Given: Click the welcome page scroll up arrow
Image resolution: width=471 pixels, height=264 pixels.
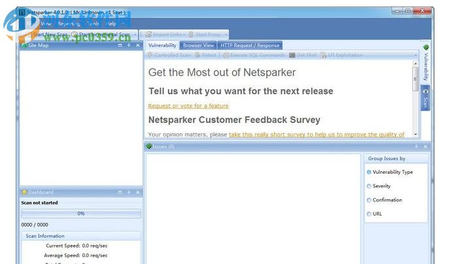Looking at the screenshot, I should pos(415,63).
